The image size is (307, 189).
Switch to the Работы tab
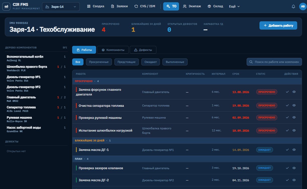click(x=84, y=50)
